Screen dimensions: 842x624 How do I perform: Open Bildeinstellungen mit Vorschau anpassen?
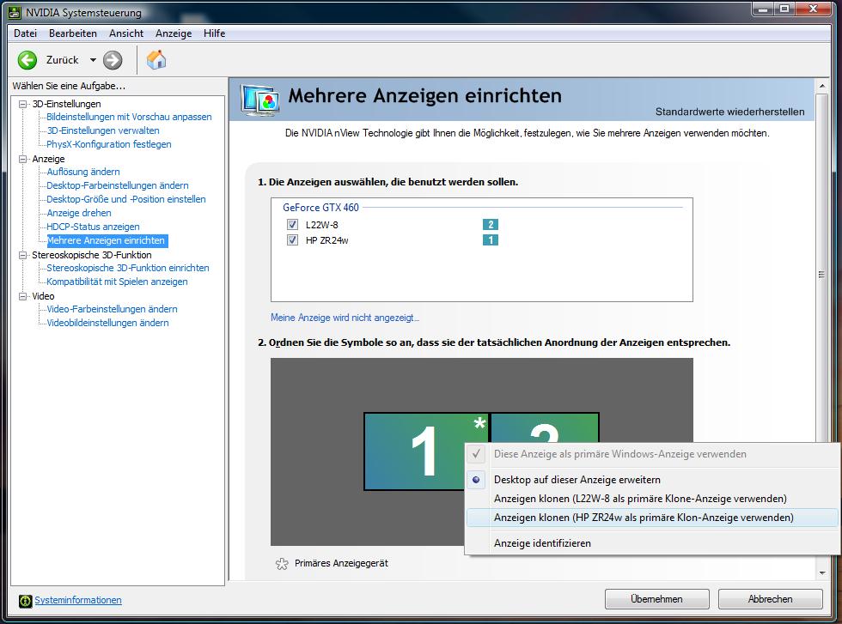click(x=129, y=117)
